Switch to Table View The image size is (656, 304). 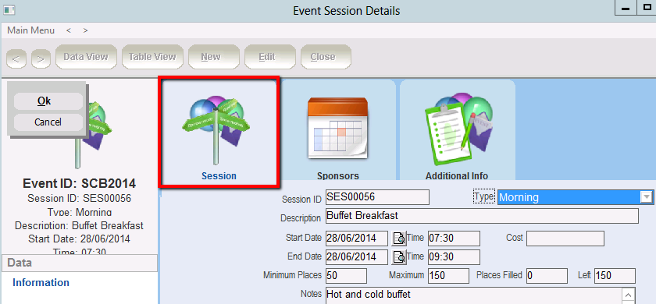tap(152, 57)
